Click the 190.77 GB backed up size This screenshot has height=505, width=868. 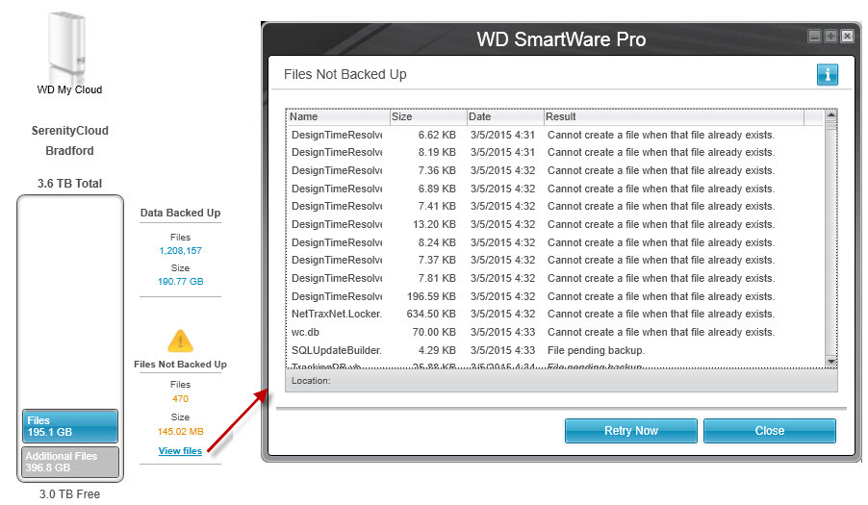(x=181, y=281)
